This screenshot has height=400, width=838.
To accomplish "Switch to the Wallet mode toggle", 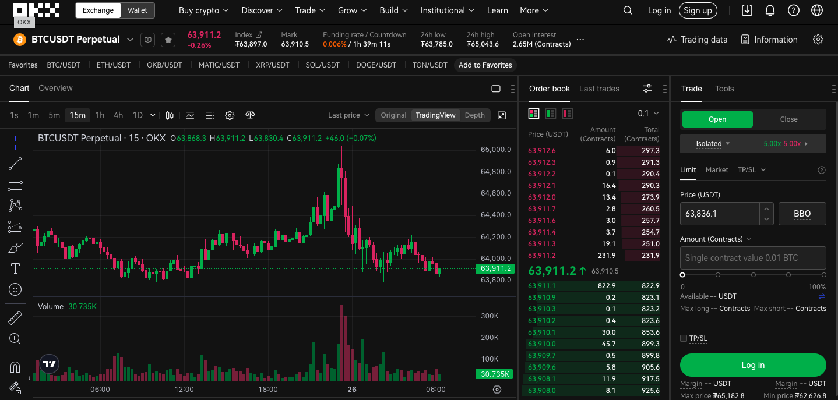I will click(138, 10).
